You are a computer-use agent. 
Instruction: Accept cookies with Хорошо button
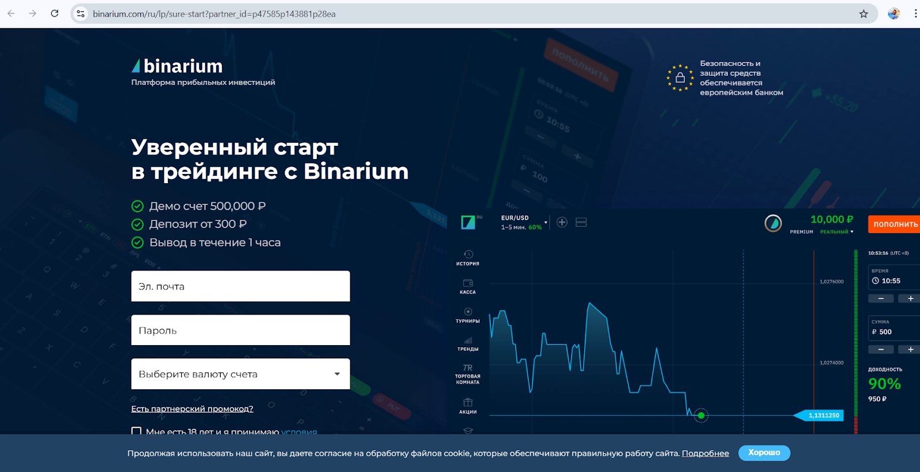764,452
